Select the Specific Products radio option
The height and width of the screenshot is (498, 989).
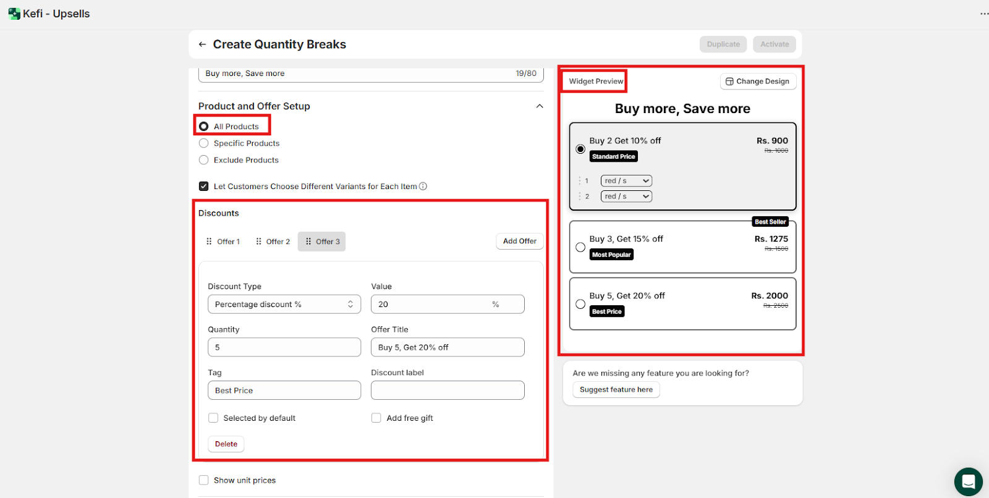tap(204, 143)
